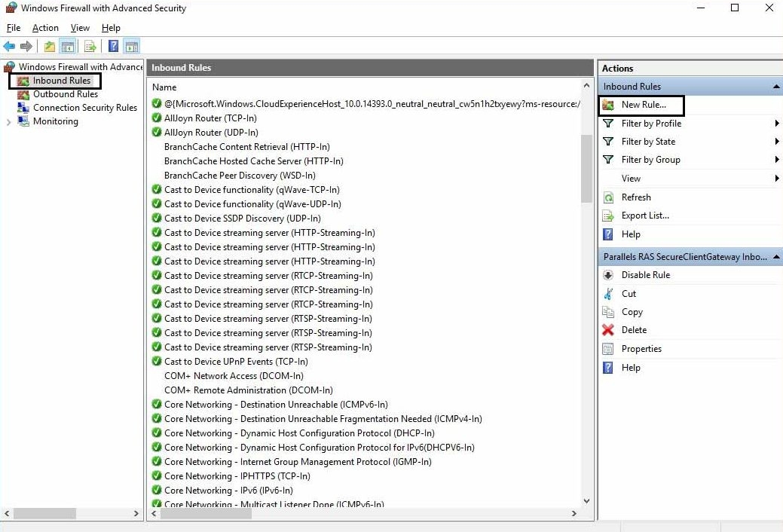Click the red Delete icon
783x532 pixels.
point(608,329)
